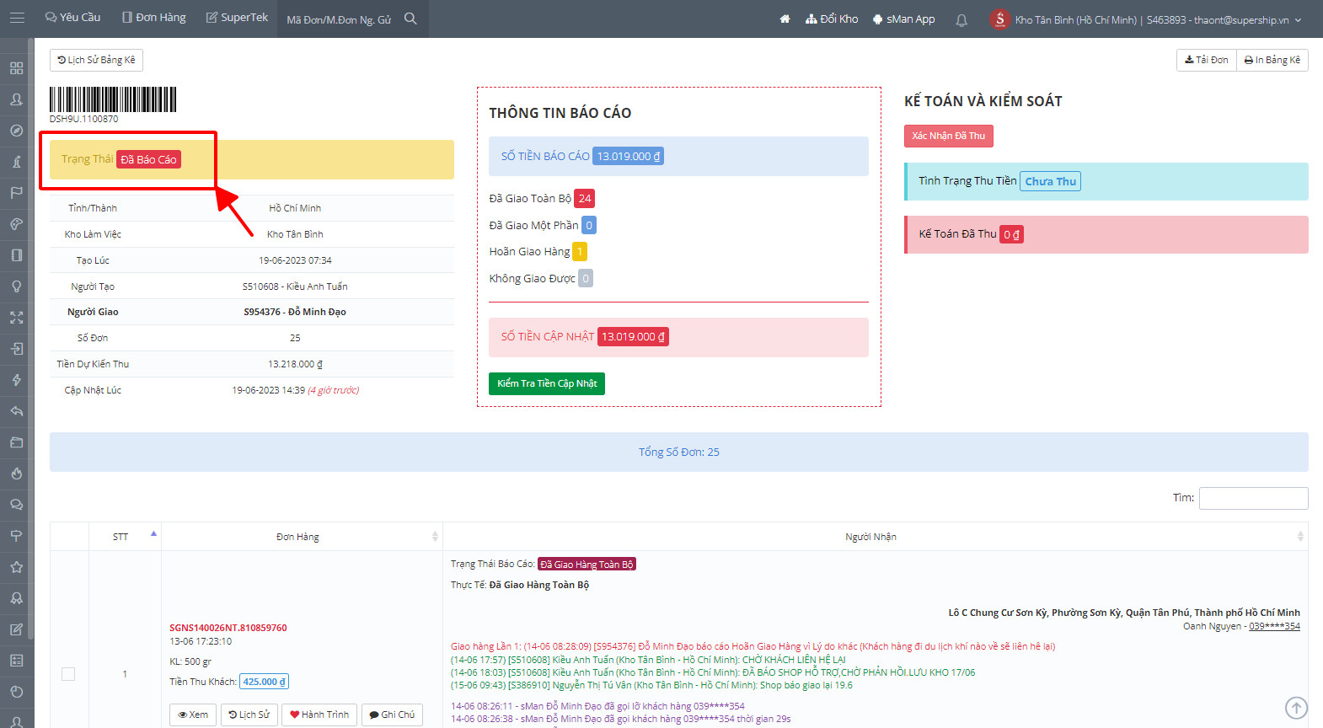This screenshot has width=1323, height=728.
Task: Go to home via house icon
Action: pyautogui.click(x=785, y=19)
